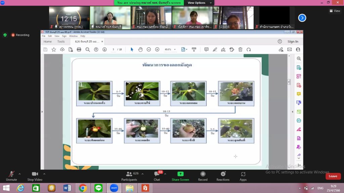
Task: Unmute the microphone in Zoom
Action: 11,176
